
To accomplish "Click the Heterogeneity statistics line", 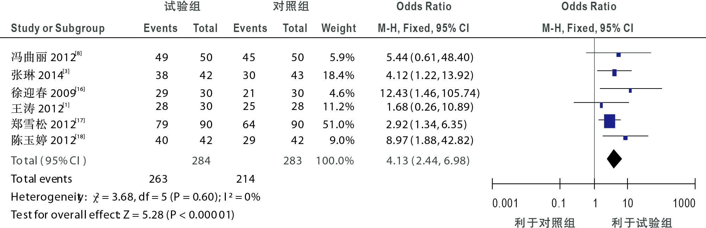I will point(136,197).
